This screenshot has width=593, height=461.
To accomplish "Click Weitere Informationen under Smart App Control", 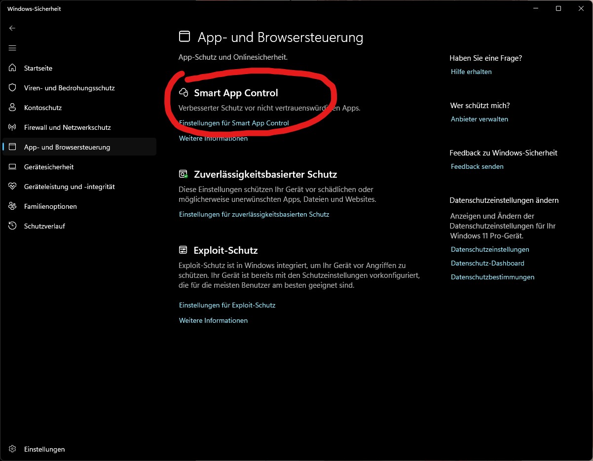I will coord(213,138).
